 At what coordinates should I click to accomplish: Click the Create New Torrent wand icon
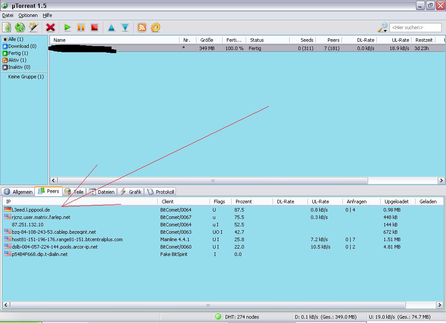(x=33, y=27)
